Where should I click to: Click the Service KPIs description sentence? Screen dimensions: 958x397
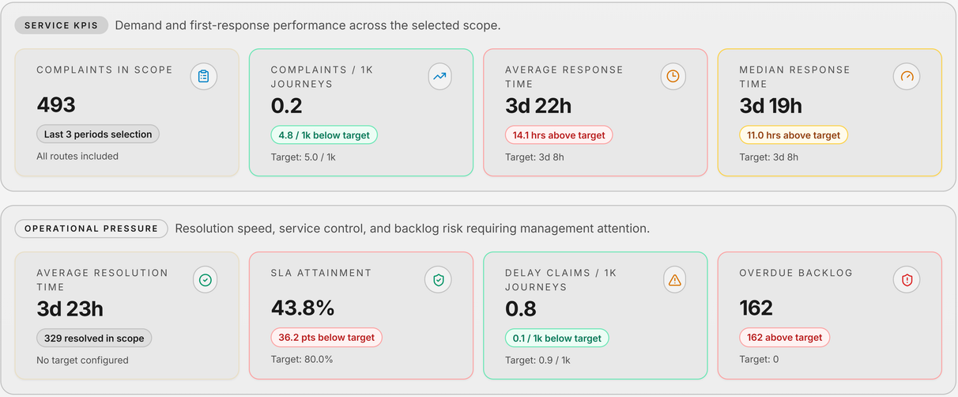pyautogui.click(x=308, y=25)
